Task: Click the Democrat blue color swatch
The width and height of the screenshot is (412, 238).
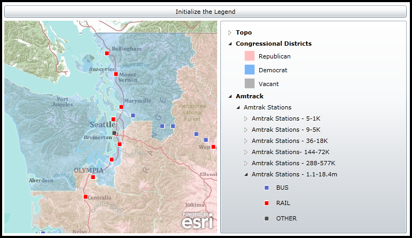Action: pyautogui.click(x=250, y=70)
